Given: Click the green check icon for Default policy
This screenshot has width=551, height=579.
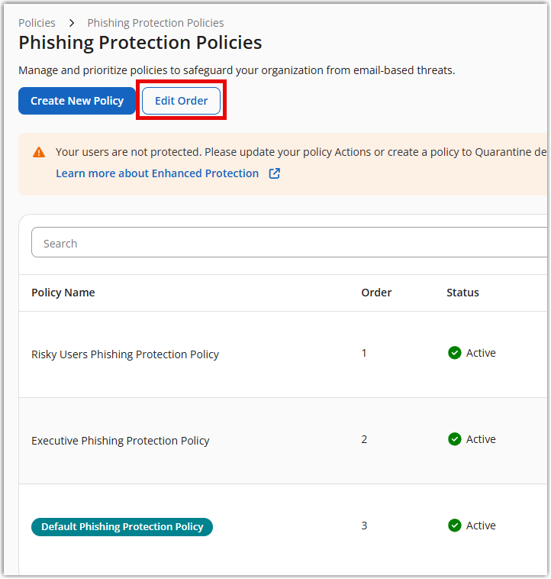Looking at the screenshot, I should pyautogui.click(x=455, y=526).
